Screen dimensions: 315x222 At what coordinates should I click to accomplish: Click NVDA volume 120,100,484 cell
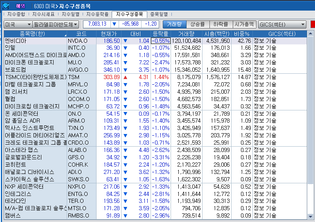(x=187, y=41)
